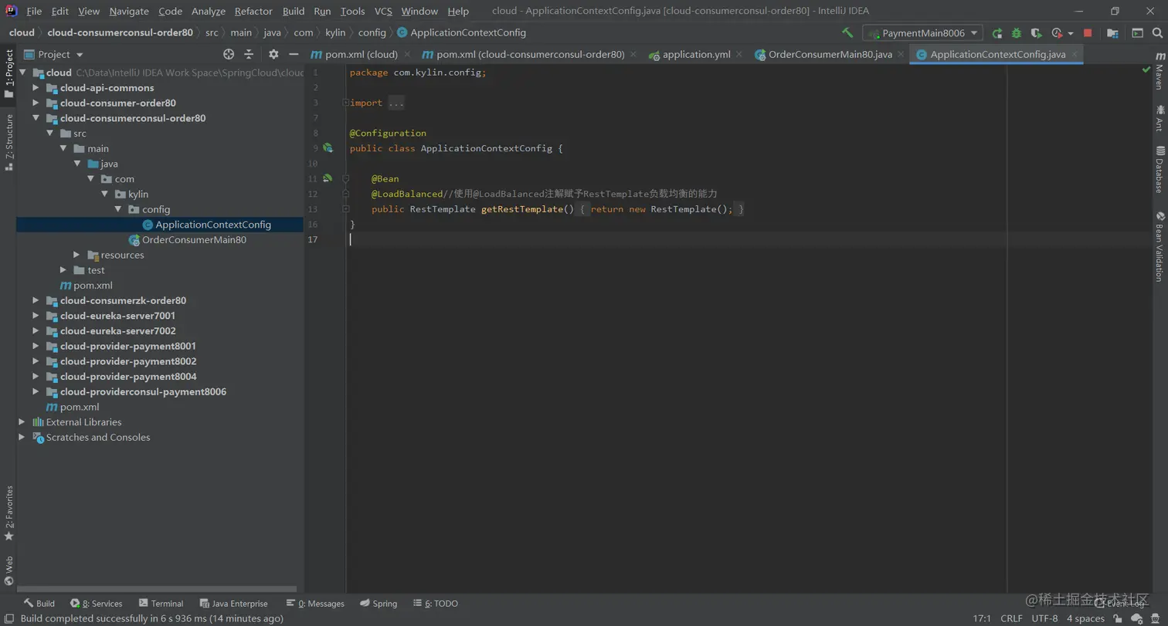The width and height of the screenshot is (1168, 626).
Task: Expand the resources folder
Action: [x=77, y=255]
